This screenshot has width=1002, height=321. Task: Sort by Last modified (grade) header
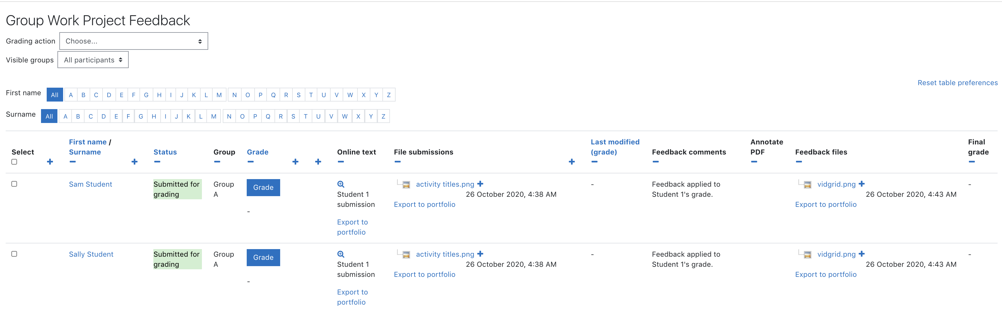[615, 147]
